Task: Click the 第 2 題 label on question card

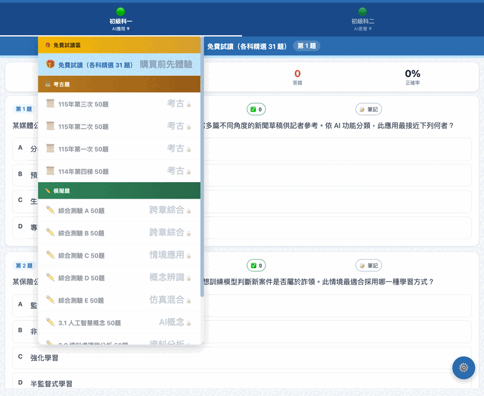Action: pyautogui.click(x=24, y=265)
